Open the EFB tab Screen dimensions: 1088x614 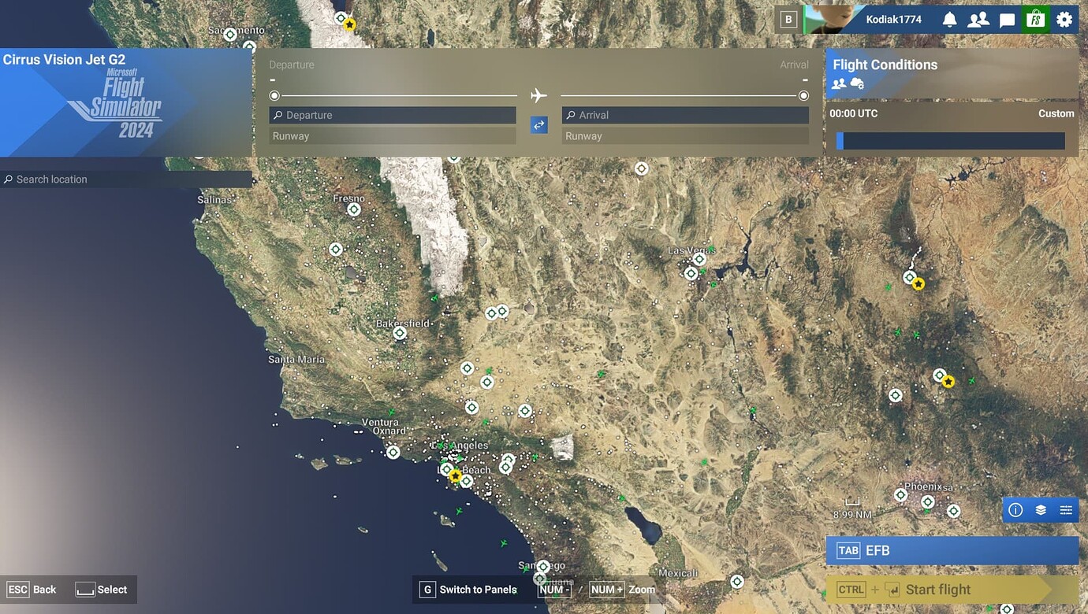click(x=952, y=550)
